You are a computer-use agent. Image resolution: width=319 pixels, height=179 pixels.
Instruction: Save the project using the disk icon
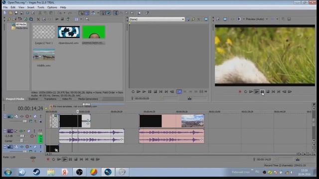pos(16,13)
